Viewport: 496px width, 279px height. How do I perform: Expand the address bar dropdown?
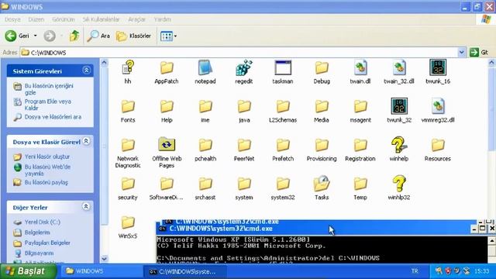click(x=462, y=52)
